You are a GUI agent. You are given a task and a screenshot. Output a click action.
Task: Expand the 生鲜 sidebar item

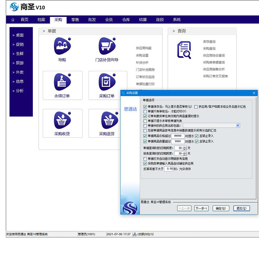[x=18, y=54]
